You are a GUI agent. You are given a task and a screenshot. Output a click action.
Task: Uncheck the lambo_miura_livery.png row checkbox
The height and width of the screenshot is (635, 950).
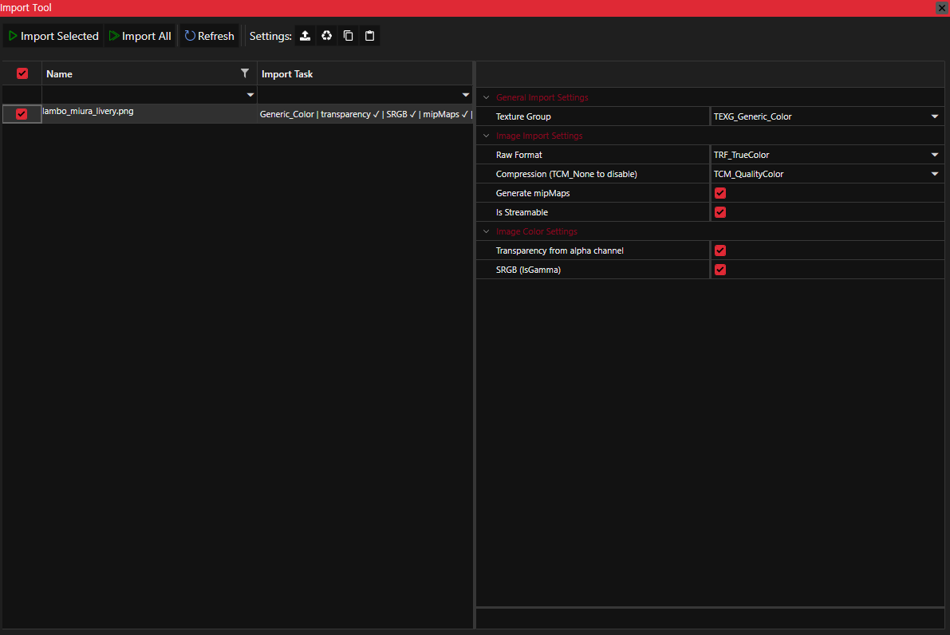(x=22, y=114)
